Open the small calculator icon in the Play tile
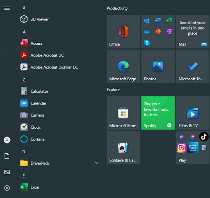Screen dimensions: 210x198 (204, 148)
